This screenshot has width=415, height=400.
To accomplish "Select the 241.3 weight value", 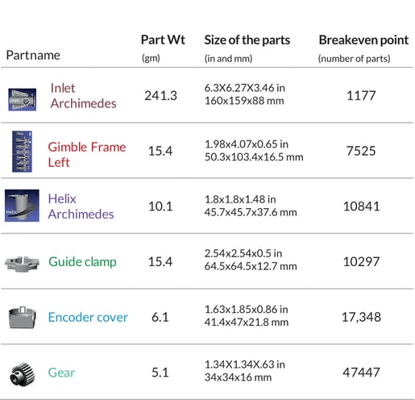I will (x=160, y=96).
